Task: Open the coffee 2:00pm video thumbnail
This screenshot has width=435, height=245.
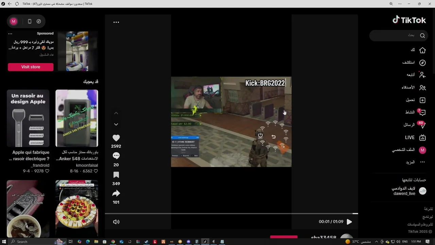Action: coord(28,209)
